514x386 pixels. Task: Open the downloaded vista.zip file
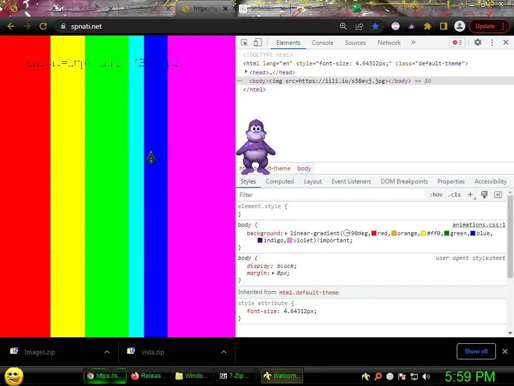tap(153, 352)
